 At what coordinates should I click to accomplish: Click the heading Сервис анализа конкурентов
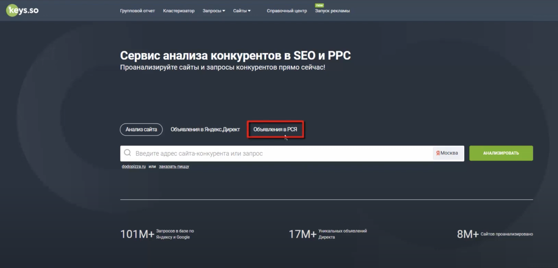235,55
